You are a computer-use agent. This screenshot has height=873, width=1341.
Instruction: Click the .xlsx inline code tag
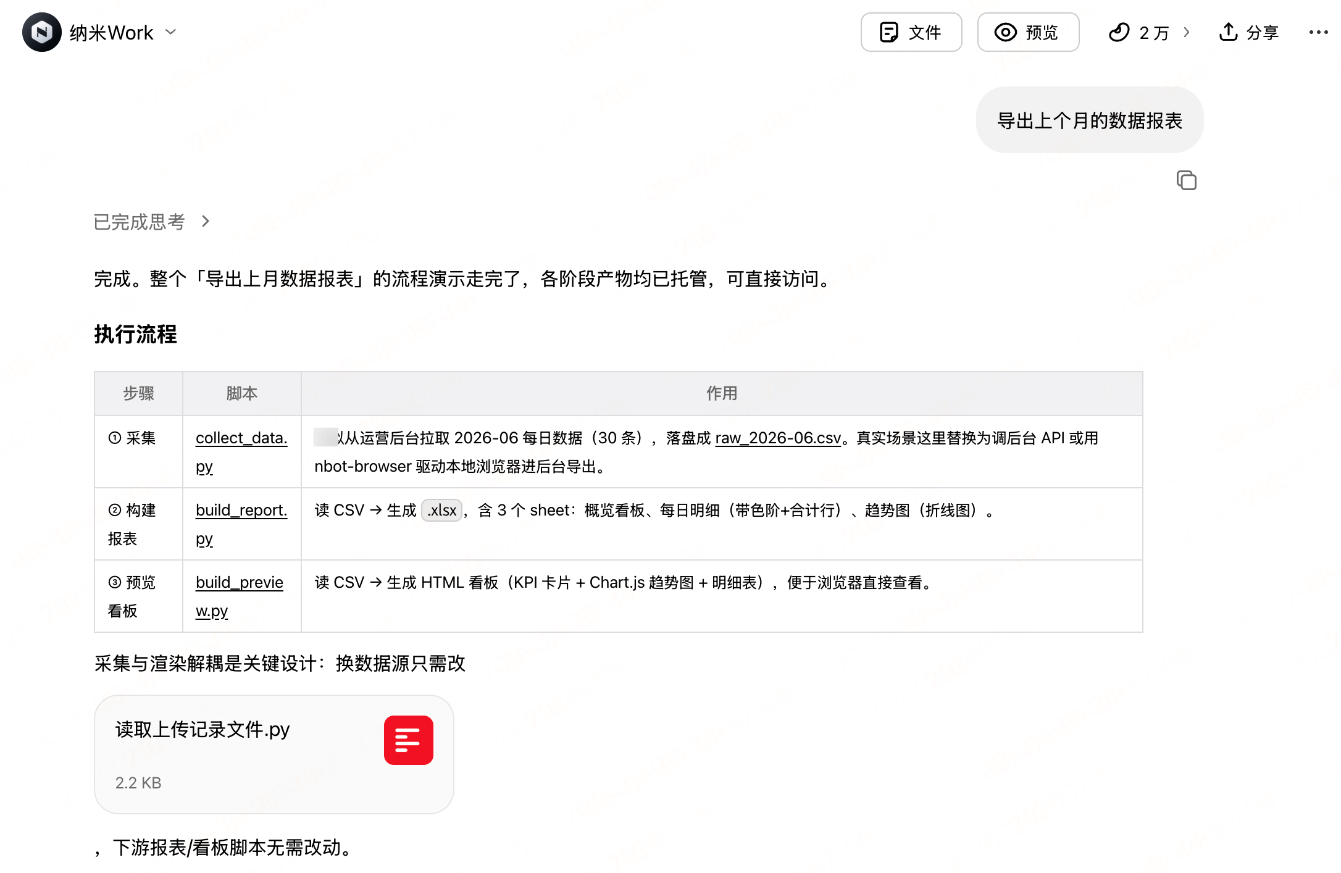(x=441, y=511)
